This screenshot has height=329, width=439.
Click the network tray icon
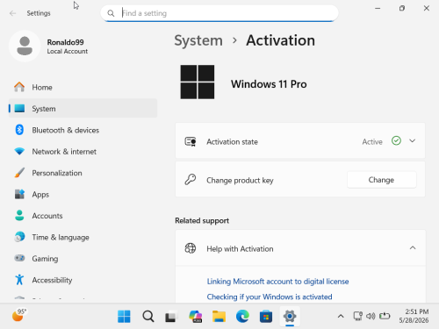pos(357,316)
